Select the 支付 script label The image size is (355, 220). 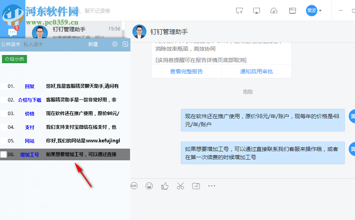[x=30, y=127]
